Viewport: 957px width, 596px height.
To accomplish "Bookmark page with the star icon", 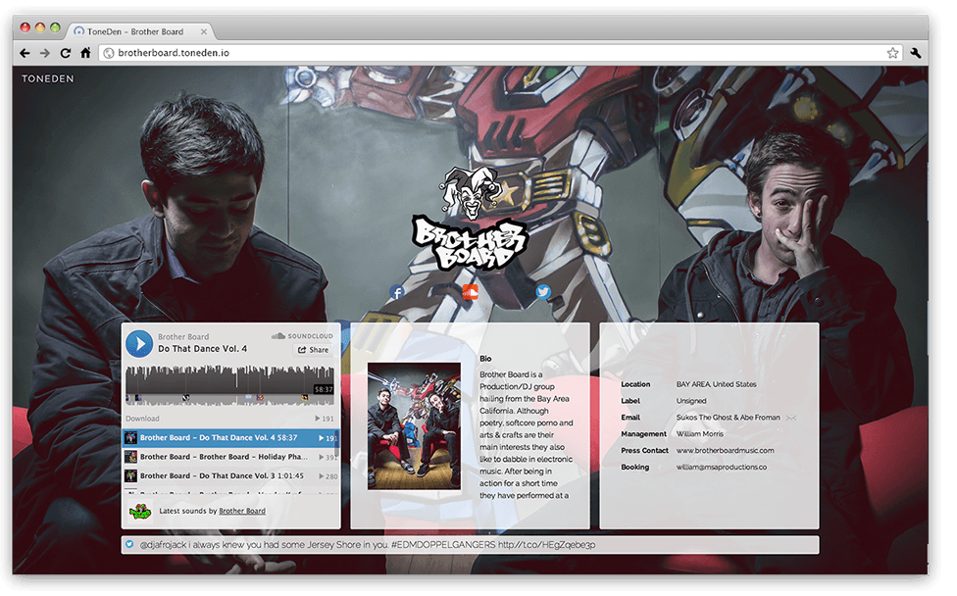I will click(x=892, y=53).
